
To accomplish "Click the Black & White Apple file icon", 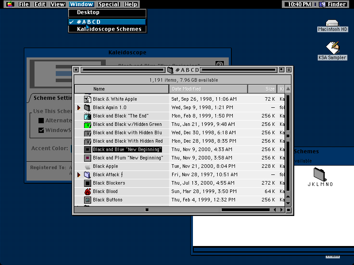I will click(x=87, y=99).
